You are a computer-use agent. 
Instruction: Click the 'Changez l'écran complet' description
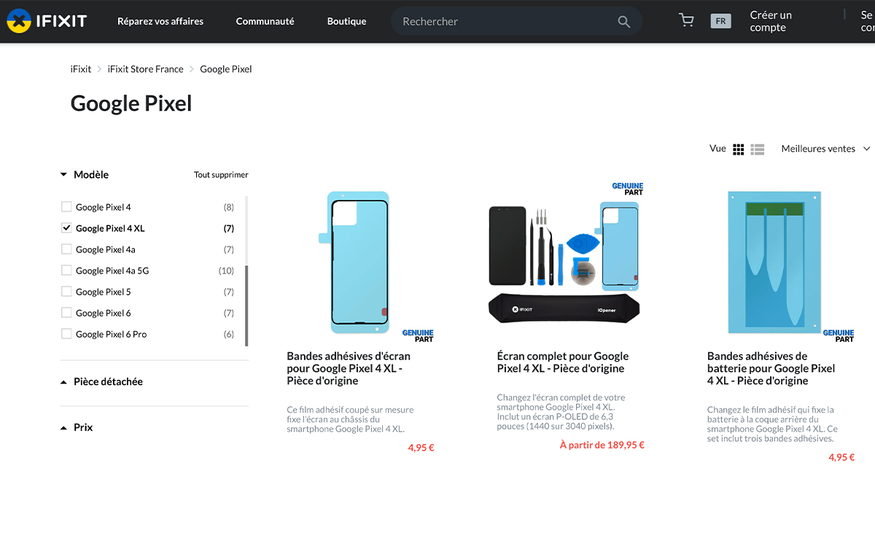click(x=561, y=412)
